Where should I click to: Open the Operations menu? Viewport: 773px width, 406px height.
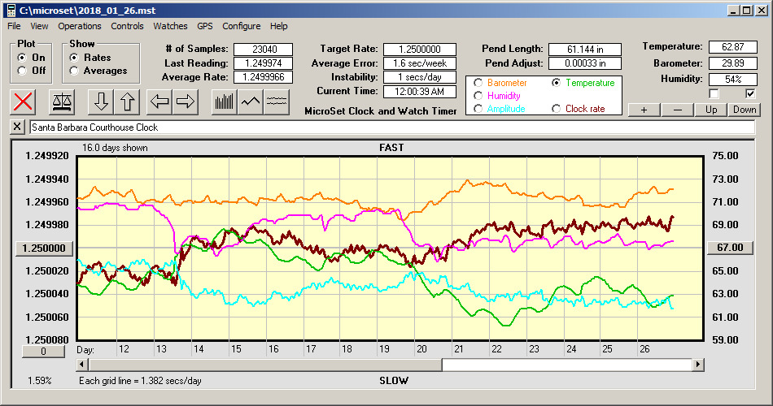pyautogui.click(x=80, y=26)
